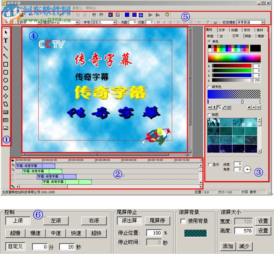The image size is (274, 254).
Task: Switch to the 形状 tab
Action: point(247,30)
